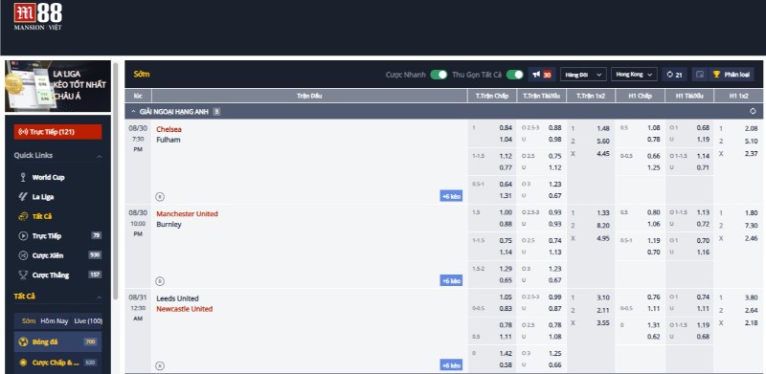Screen dimensions: 766x374
Task: Switch to the Hôm Nay tab
Action: pos(55,321)
